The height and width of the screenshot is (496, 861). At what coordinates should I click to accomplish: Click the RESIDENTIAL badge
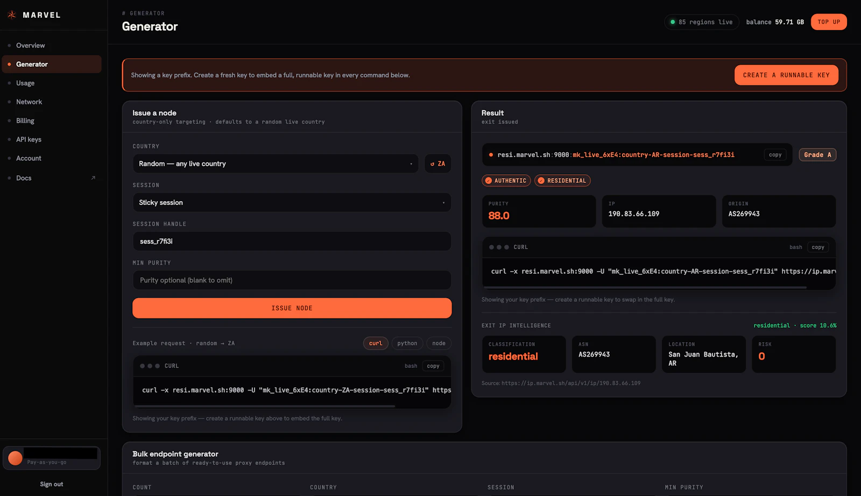562,181
